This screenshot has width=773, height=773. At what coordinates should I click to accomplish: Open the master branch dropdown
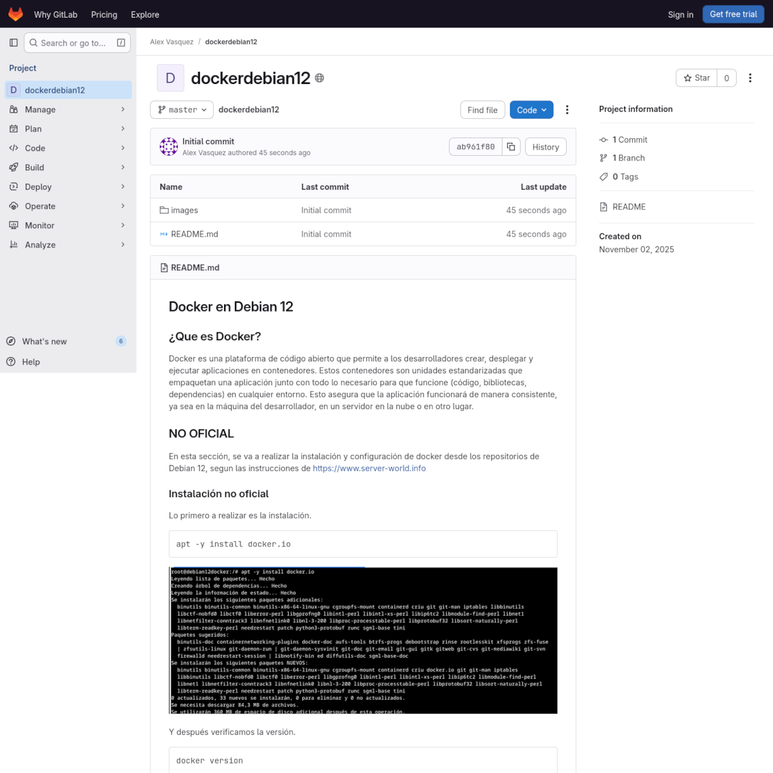(182, 110)
